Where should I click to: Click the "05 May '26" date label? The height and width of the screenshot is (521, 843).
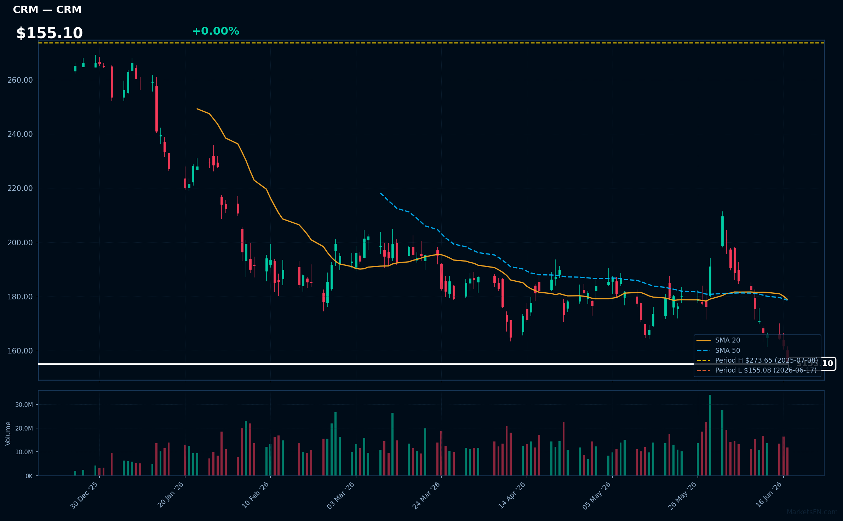(x=597, y=496)
